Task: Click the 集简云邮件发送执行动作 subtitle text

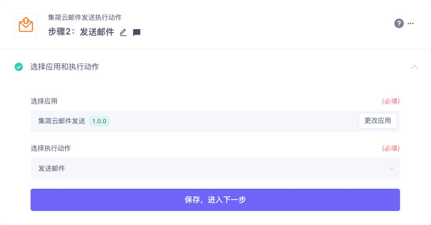Action: (x=85, y=18)
